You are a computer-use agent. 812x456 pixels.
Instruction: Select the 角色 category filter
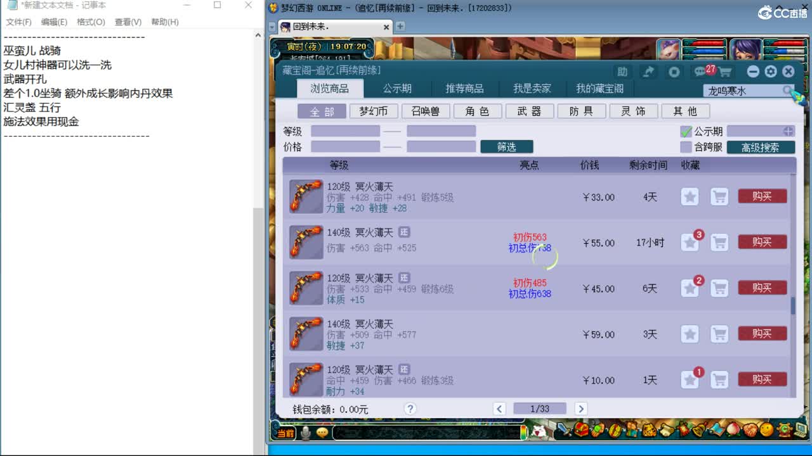pos(478,111)
